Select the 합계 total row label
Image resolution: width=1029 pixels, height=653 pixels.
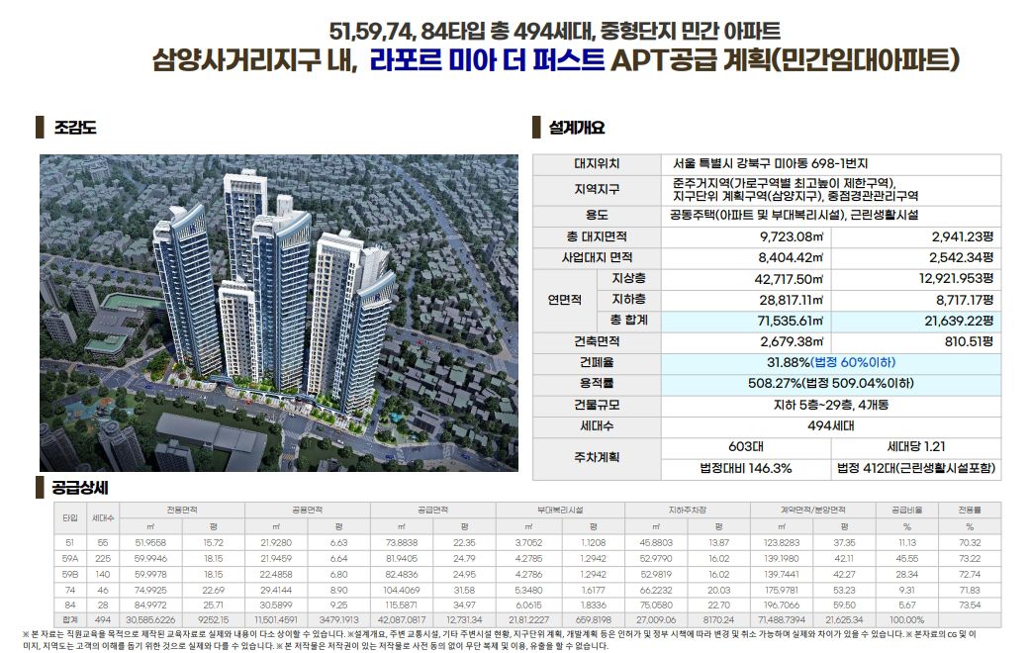click(x=70, y=618)
